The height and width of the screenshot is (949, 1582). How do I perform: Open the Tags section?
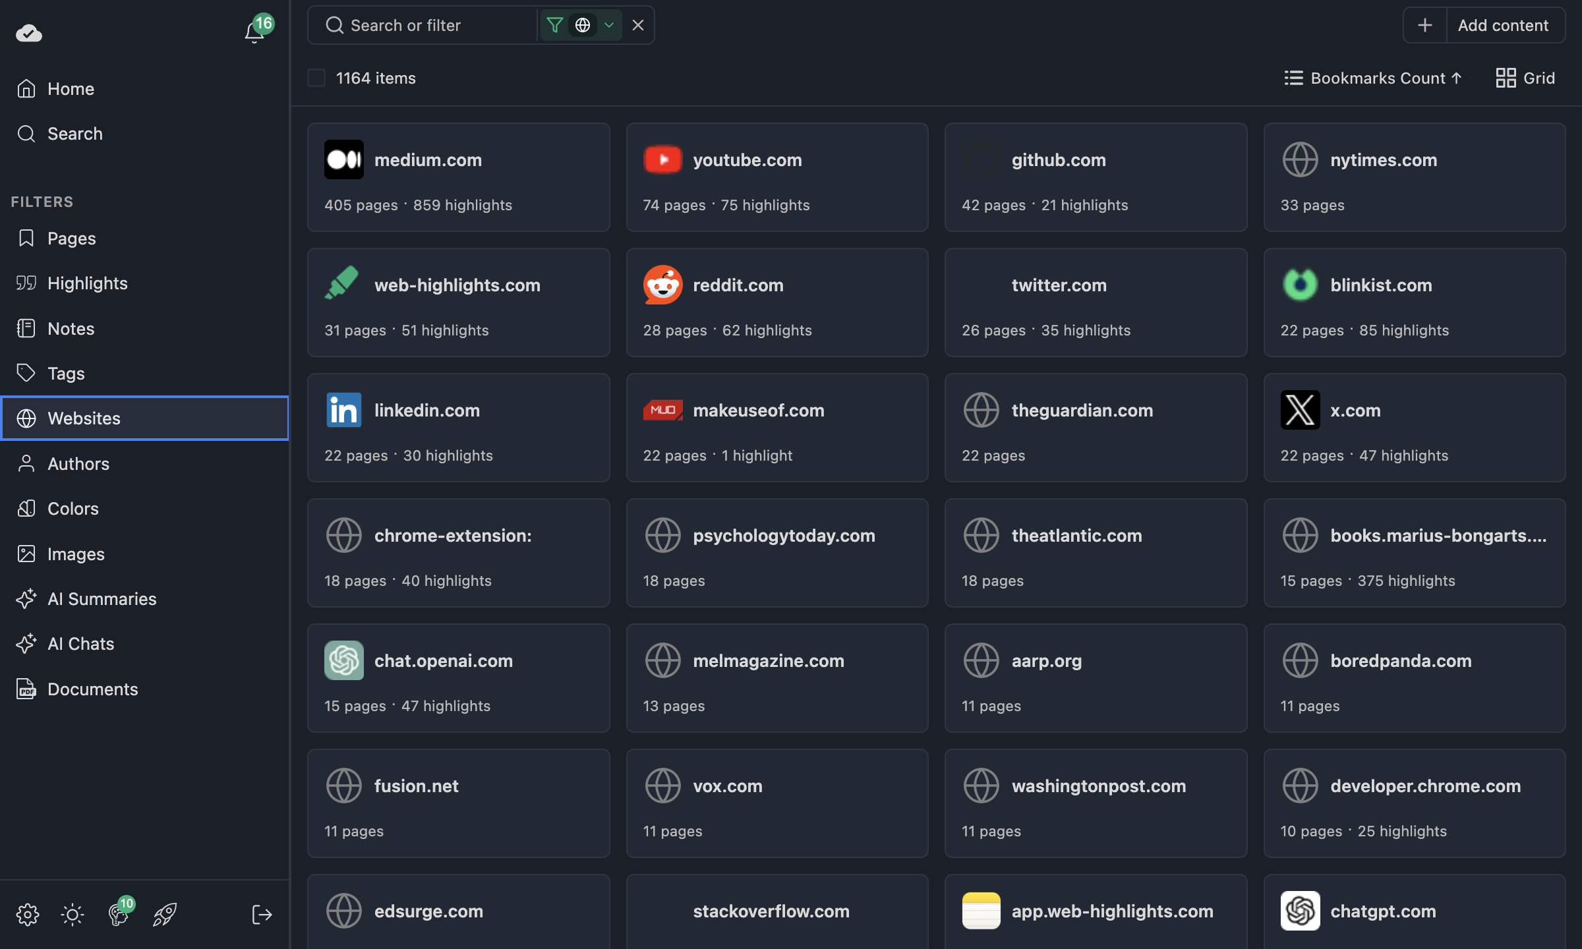click(66, 373)
